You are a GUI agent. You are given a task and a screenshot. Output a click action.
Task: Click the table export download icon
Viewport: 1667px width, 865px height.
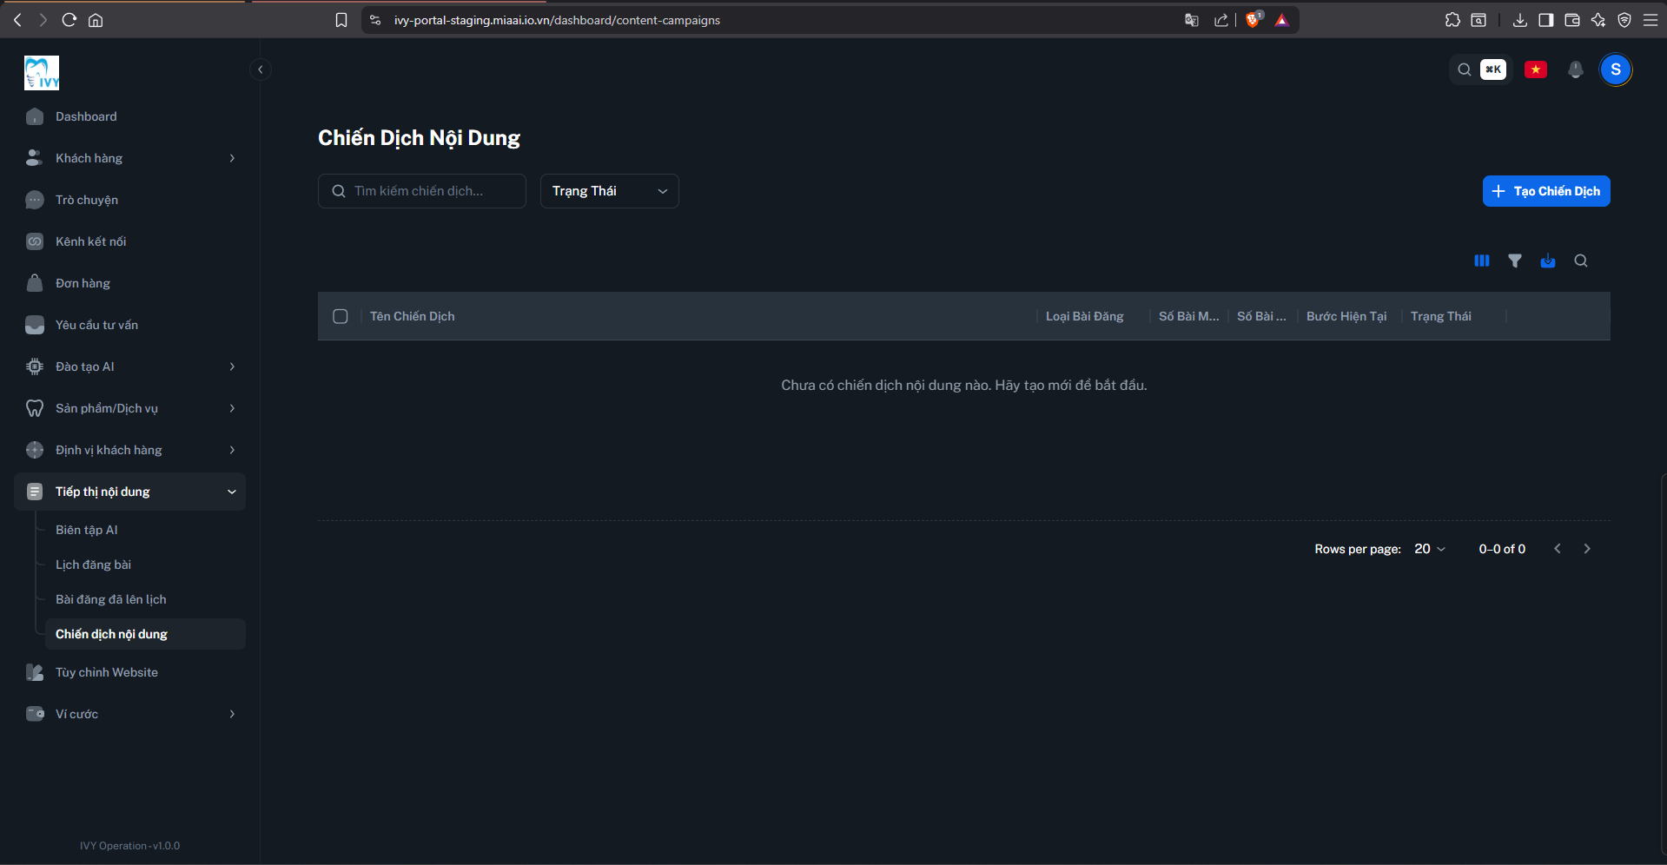(1548, 261)
